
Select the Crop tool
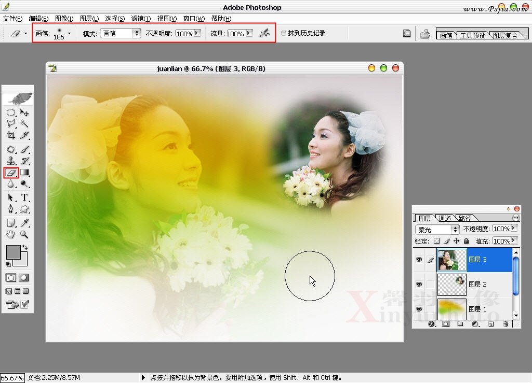click(11, 136)
